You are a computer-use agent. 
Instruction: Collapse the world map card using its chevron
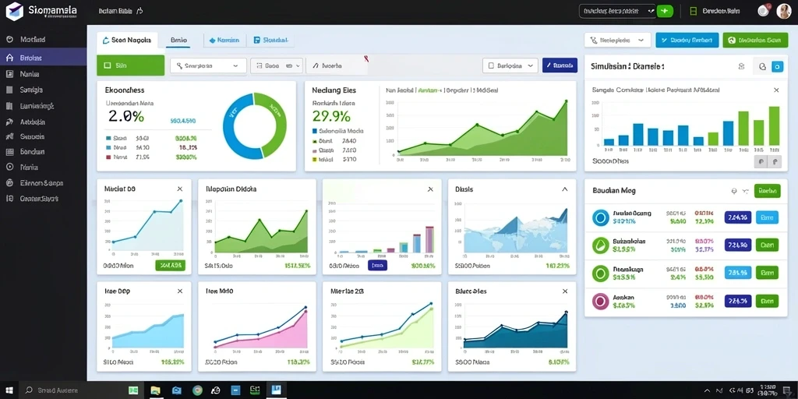(564, 189)
